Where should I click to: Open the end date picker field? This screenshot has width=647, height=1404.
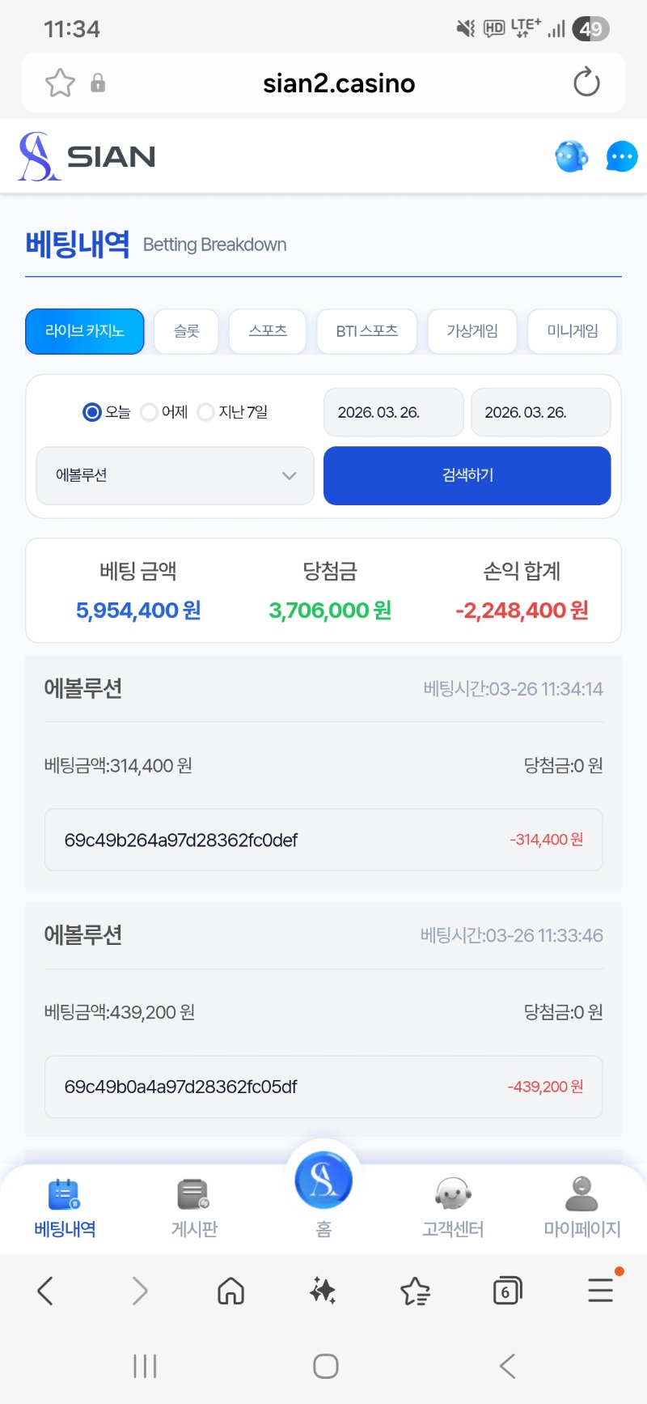point(540,412)
